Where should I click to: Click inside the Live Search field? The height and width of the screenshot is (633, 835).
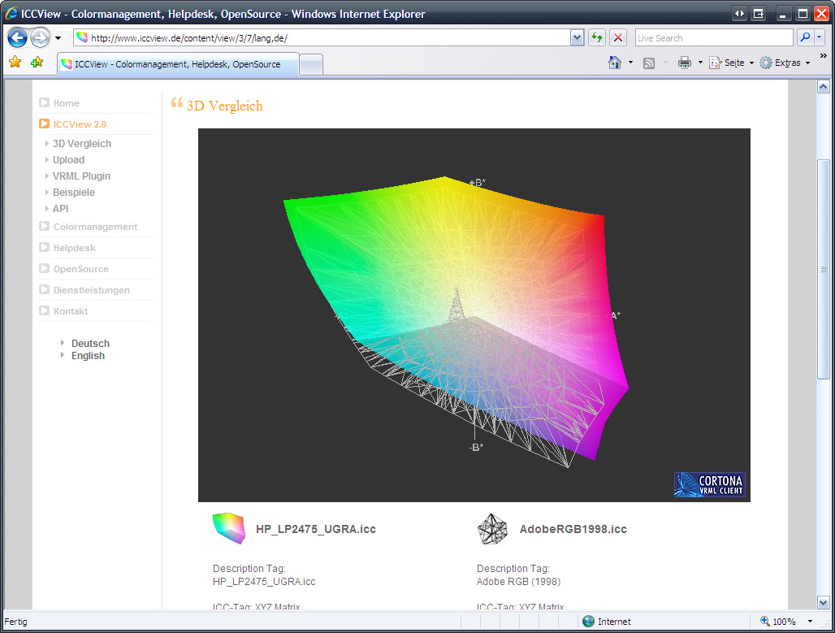pyautogui.click(x=712, y=37)
